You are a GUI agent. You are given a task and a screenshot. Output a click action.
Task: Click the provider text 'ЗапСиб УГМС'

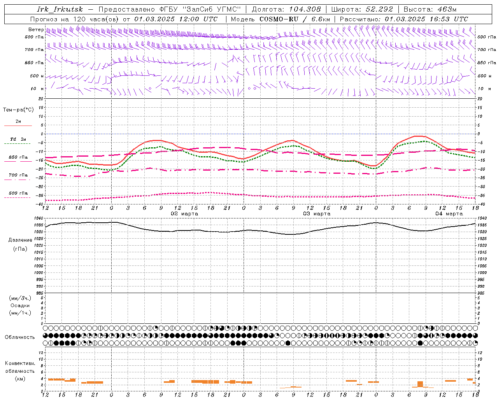[212, 9]
